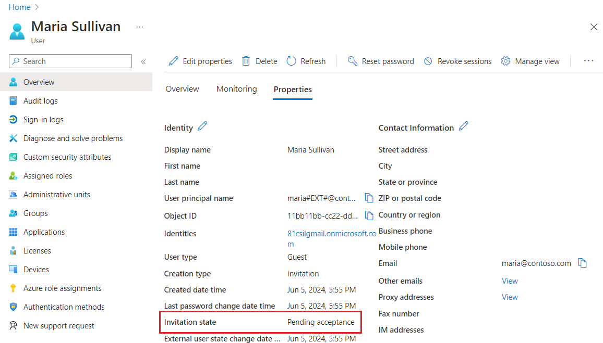Open Manage view options
This screenshot has width=603, height=343.
530,61
